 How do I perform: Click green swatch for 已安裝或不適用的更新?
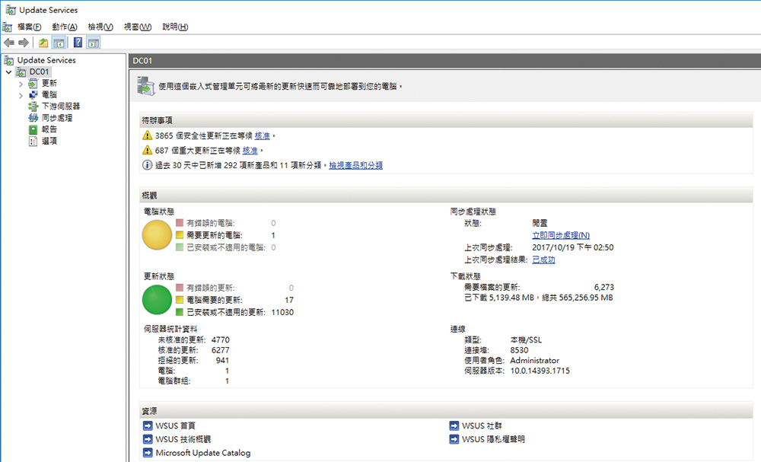click(x=180, y=312)
